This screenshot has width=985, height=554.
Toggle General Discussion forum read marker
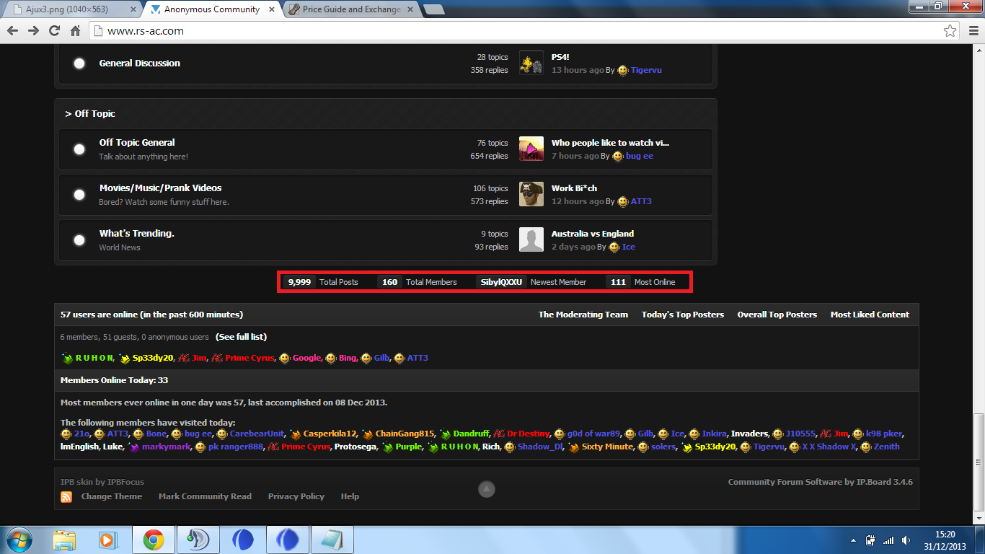79,63
